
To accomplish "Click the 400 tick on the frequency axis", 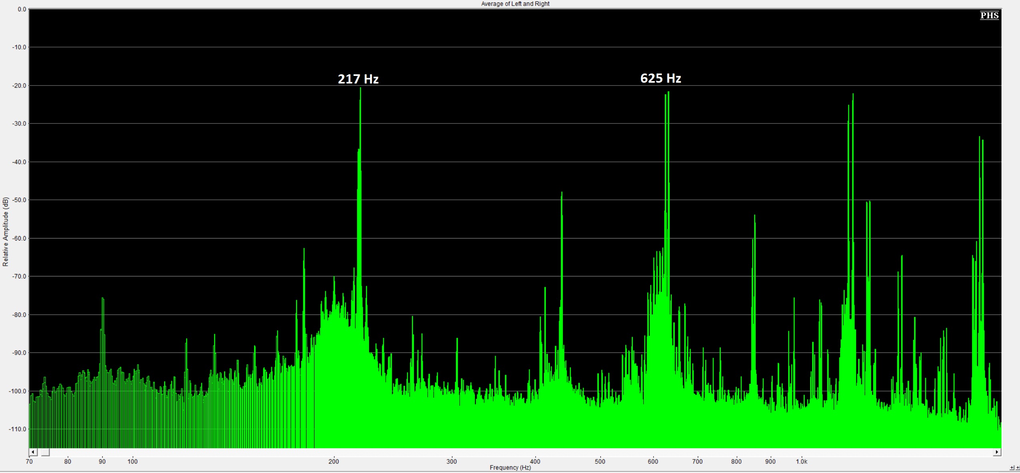I will (535, 461).
